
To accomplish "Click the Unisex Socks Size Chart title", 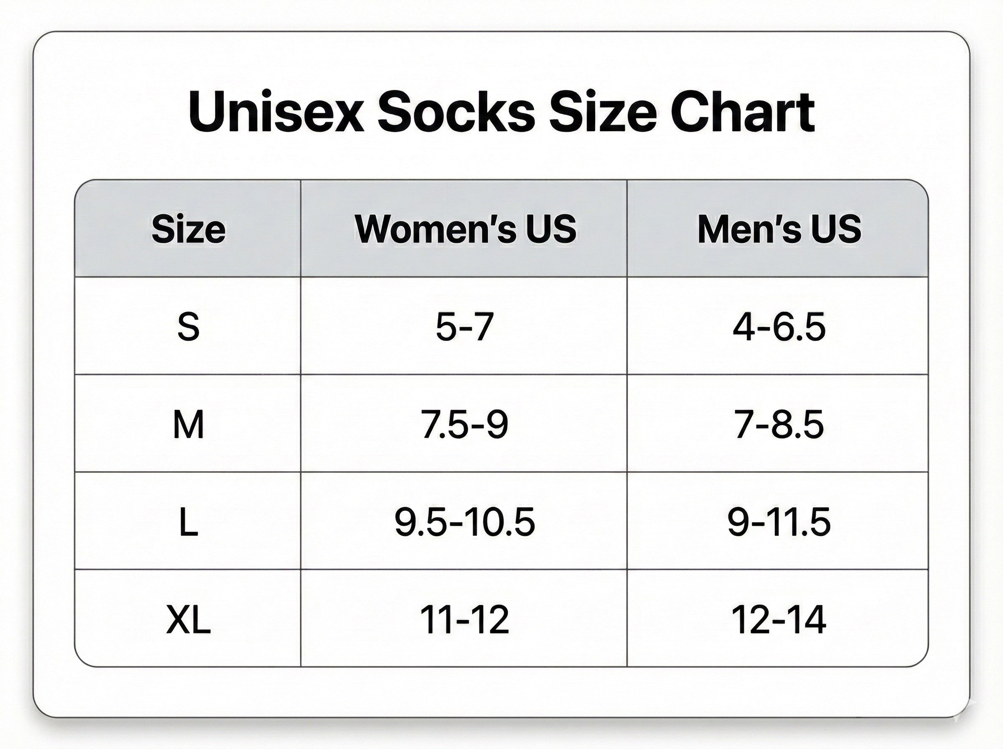I will tap(501, 112).
